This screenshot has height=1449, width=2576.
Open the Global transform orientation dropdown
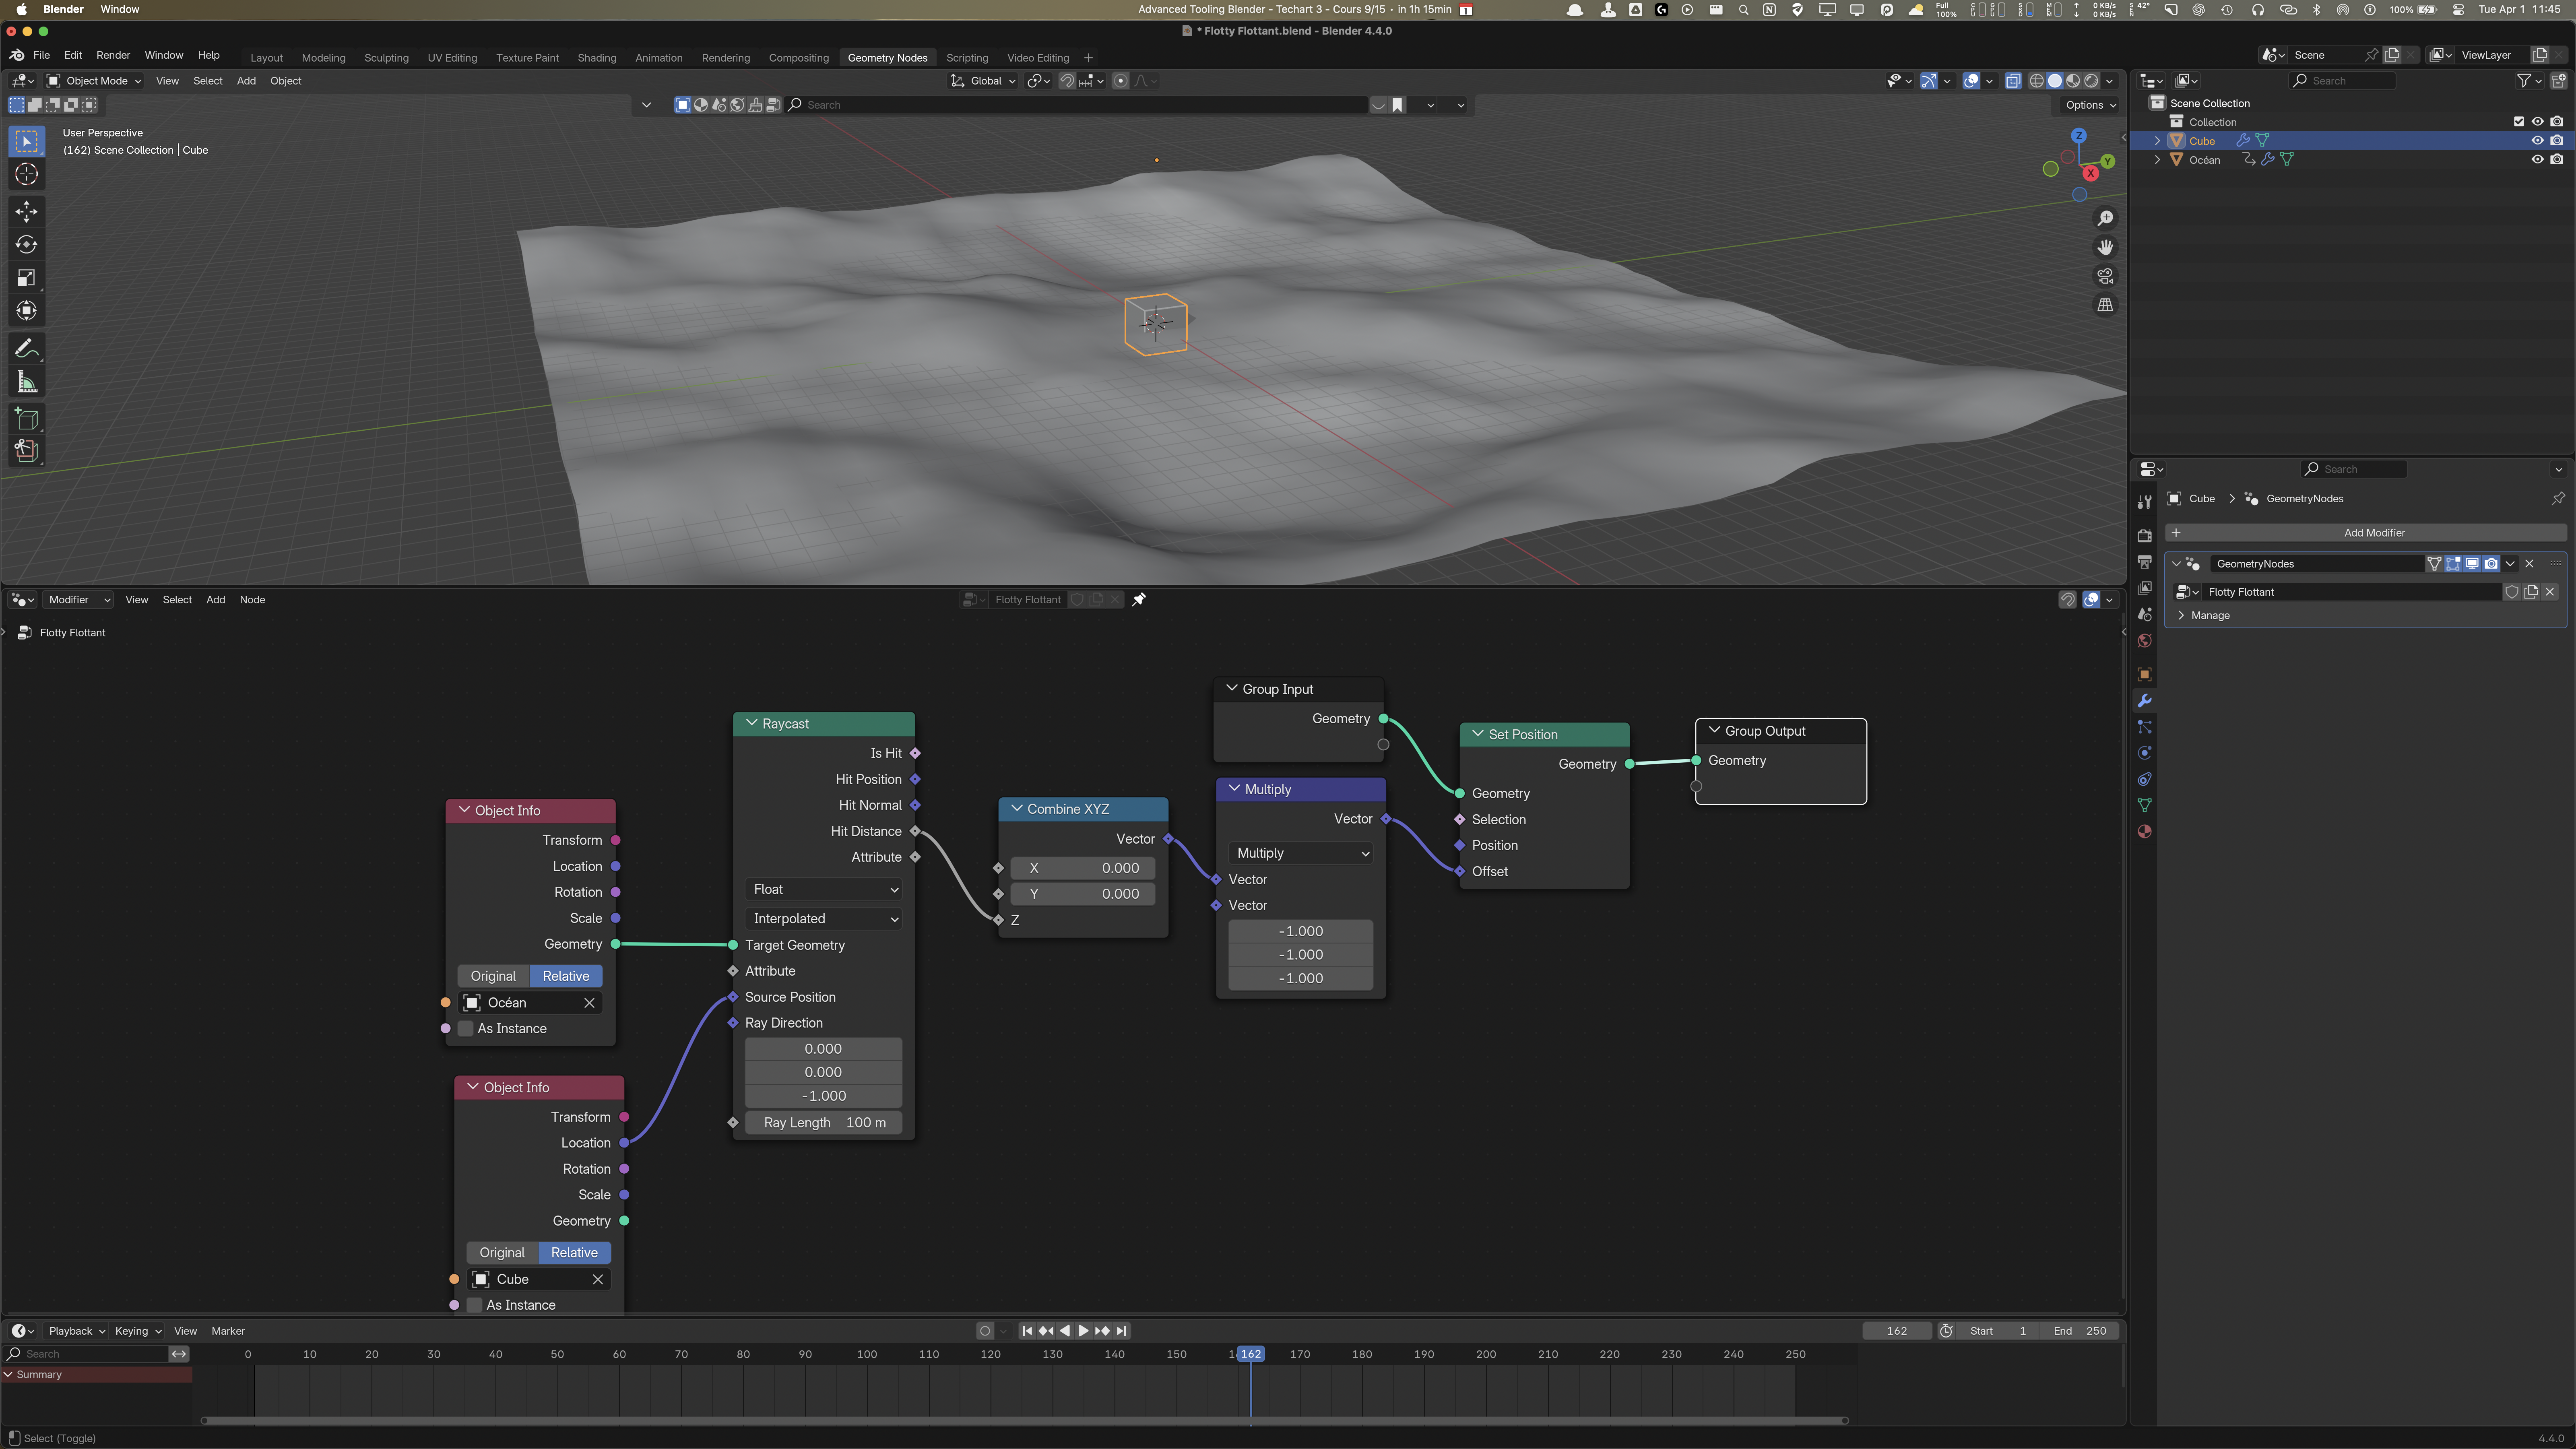click(x=983, y=81)
